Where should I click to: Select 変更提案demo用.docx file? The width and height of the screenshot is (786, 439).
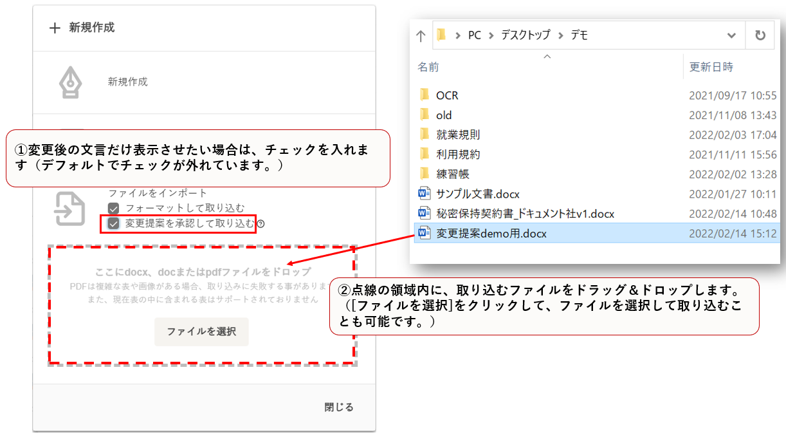tap(491, 234)
